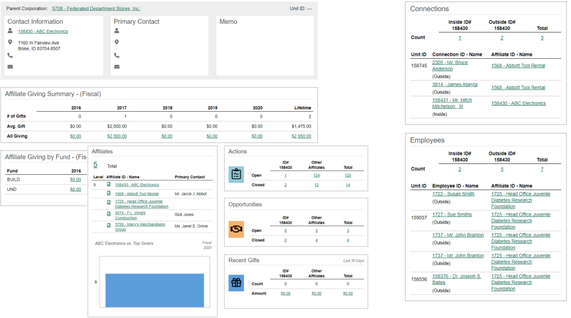The image size is (571, 318).
Task: Open employee 158376 - Dr. Joseph S. Bailes
Action: [457, 279]
